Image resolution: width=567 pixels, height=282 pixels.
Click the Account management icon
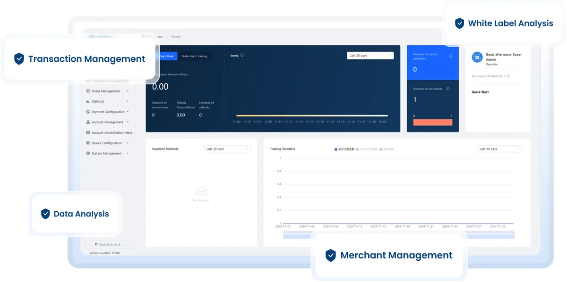[88, 122]
